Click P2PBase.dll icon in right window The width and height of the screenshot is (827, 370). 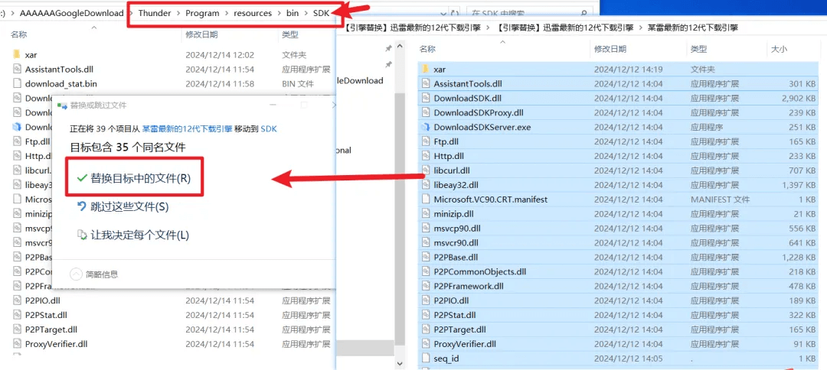coord(427,258)
